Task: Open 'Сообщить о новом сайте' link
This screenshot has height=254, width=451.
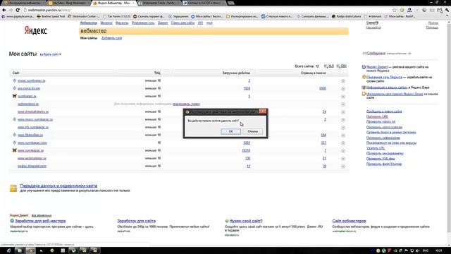Action: pos(384,111)
